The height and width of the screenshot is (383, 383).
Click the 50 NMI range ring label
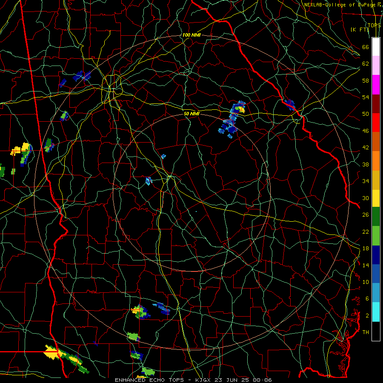click(x=191, y=114)
